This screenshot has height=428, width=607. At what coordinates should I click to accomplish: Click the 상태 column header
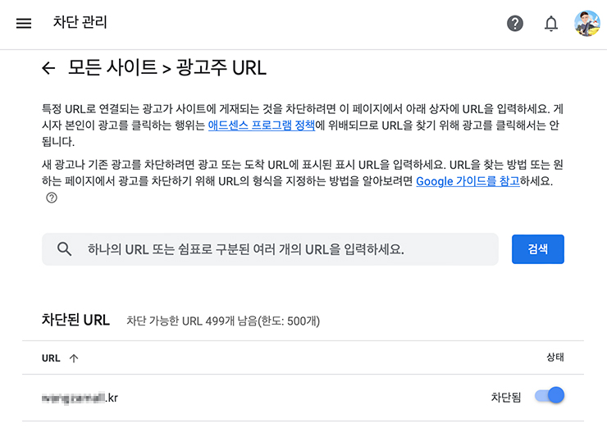tap(555, 357)
